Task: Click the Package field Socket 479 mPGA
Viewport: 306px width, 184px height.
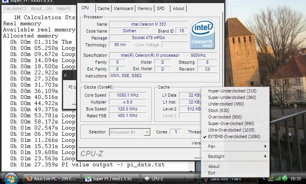Action: [x=148, y=38]
